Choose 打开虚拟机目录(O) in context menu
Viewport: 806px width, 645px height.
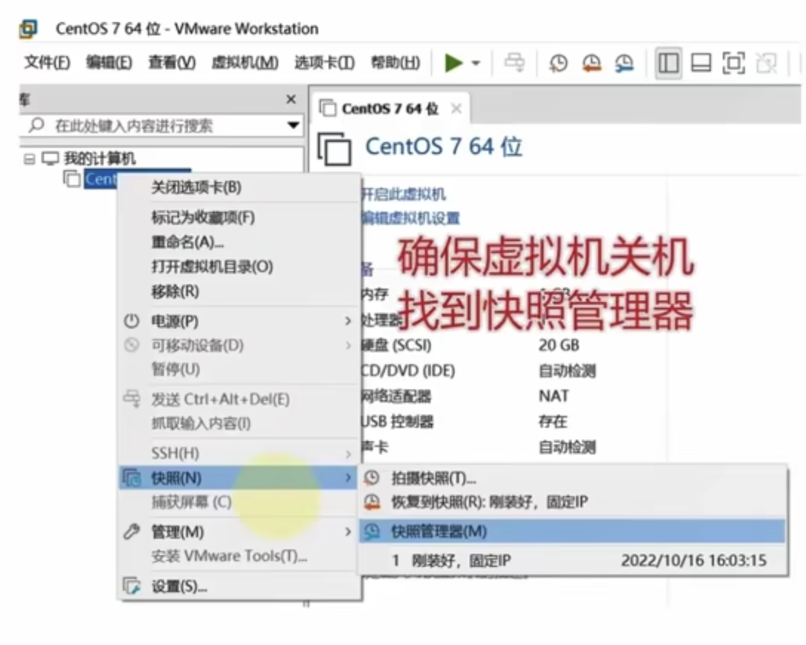(x=239, y=267)
